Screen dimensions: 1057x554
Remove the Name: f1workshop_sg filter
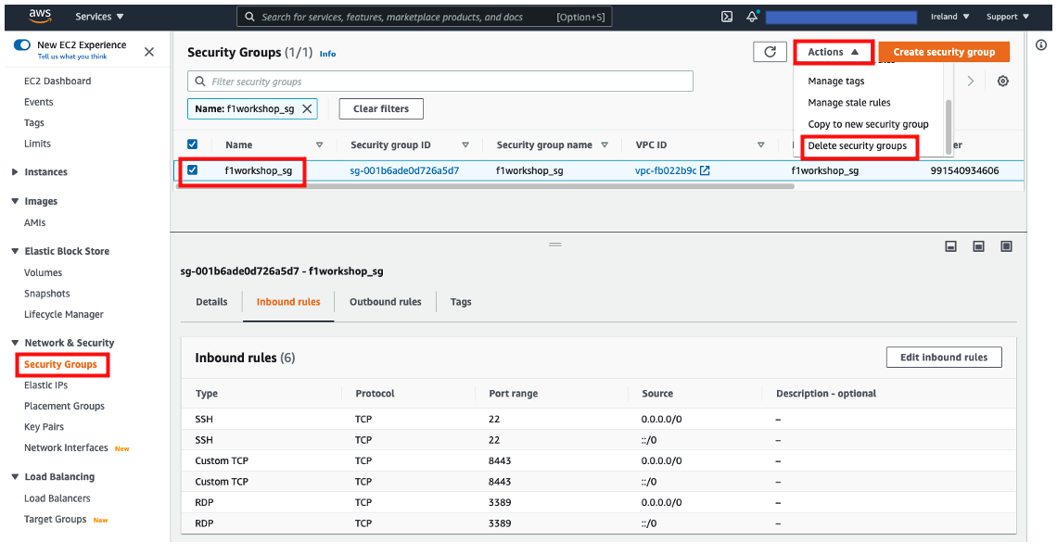coord(307,109)
